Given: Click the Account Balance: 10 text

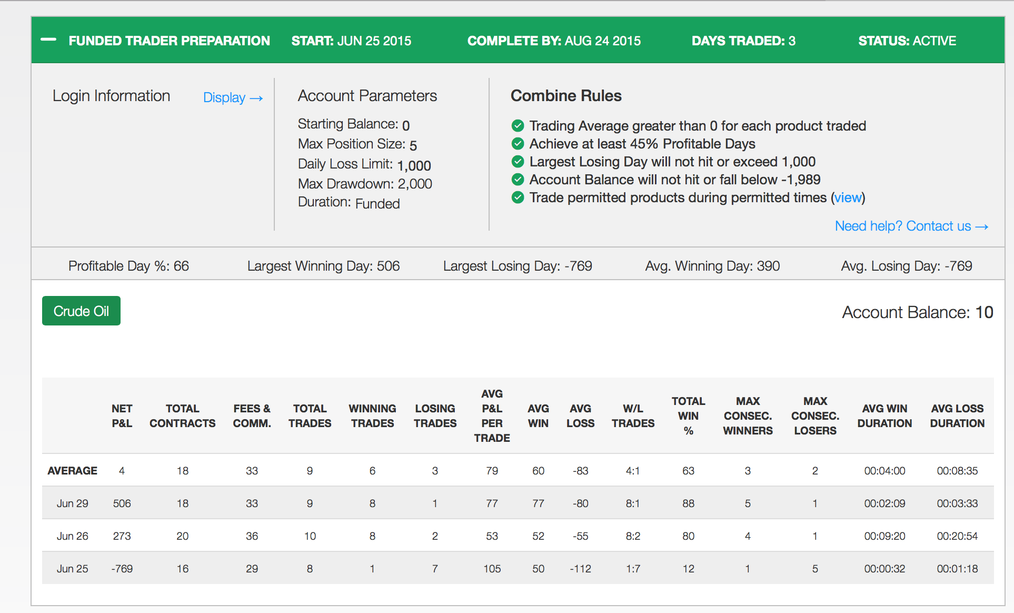Looking at the screenshot, I should 918,312.
